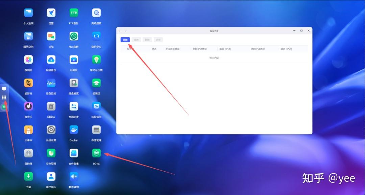Screen dimensions: 365x195
Task: Launch 系统设置 from the desktop
Action: (x=51, y=130)
